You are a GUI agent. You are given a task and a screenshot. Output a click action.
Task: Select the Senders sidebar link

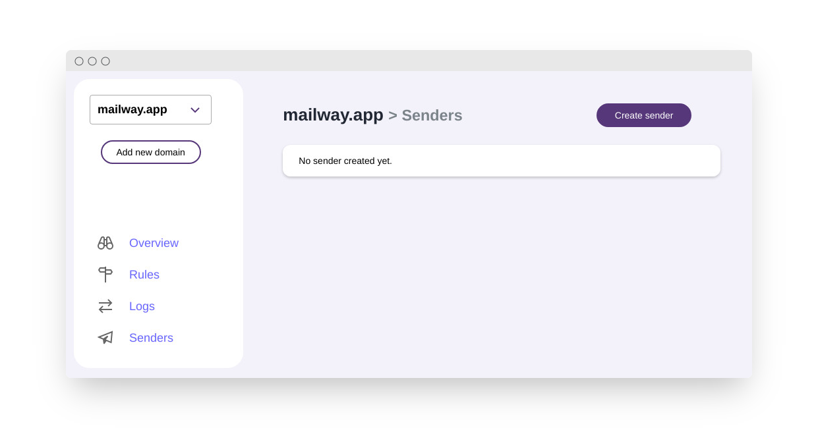[x=151, y=338]
